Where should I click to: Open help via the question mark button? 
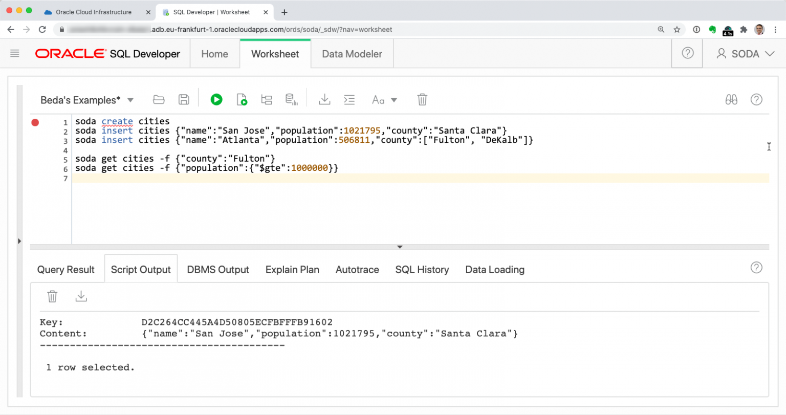687,53
